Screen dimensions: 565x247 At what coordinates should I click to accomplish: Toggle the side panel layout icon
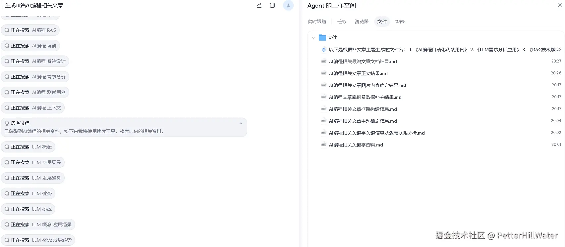272,5
